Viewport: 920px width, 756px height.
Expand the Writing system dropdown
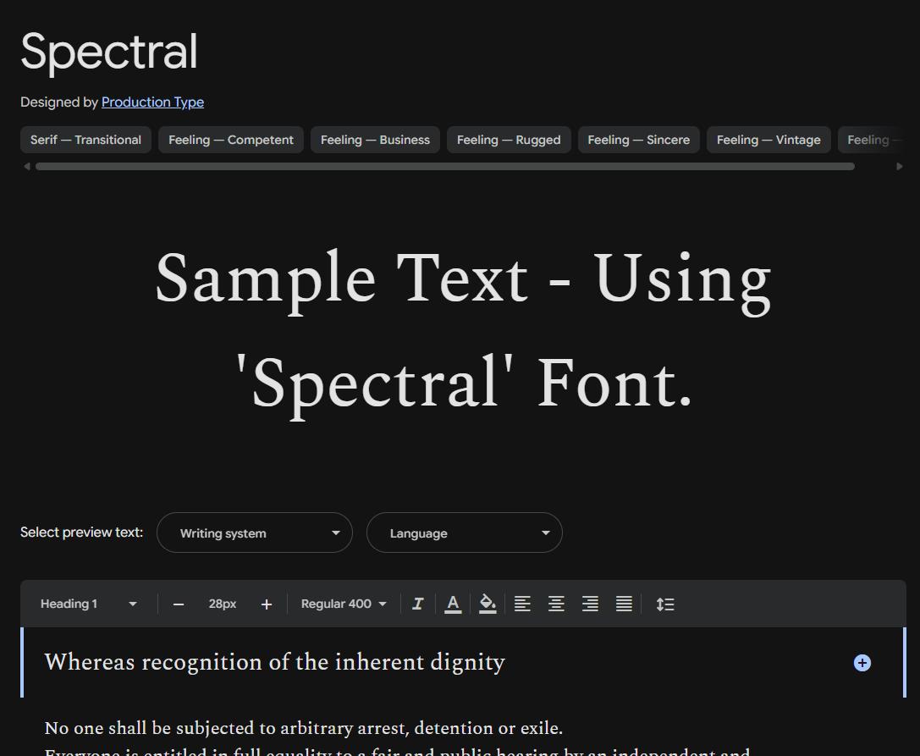point(255,533)
